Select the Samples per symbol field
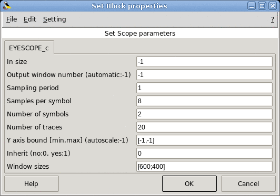The width and height of the screenshot is (280, 196). click(204, 101)
